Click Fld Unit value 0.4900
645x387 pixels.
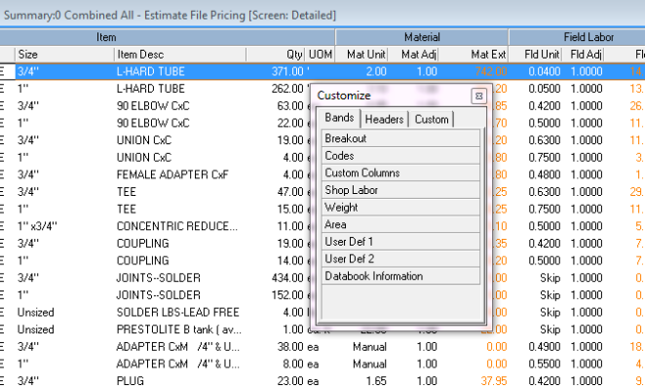pos(545,347)
